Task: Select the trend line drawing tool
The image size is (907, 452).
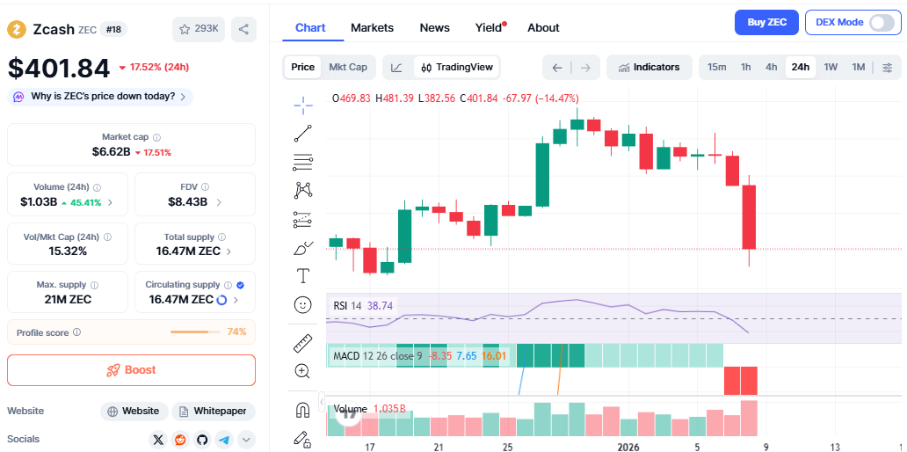Action: pyautogui.click(x=303, y=134)
